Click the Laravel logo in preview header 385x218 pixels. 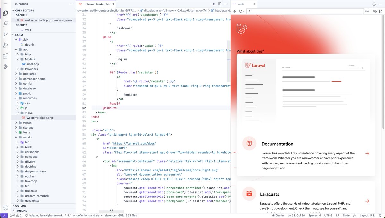tap(242, 29)
